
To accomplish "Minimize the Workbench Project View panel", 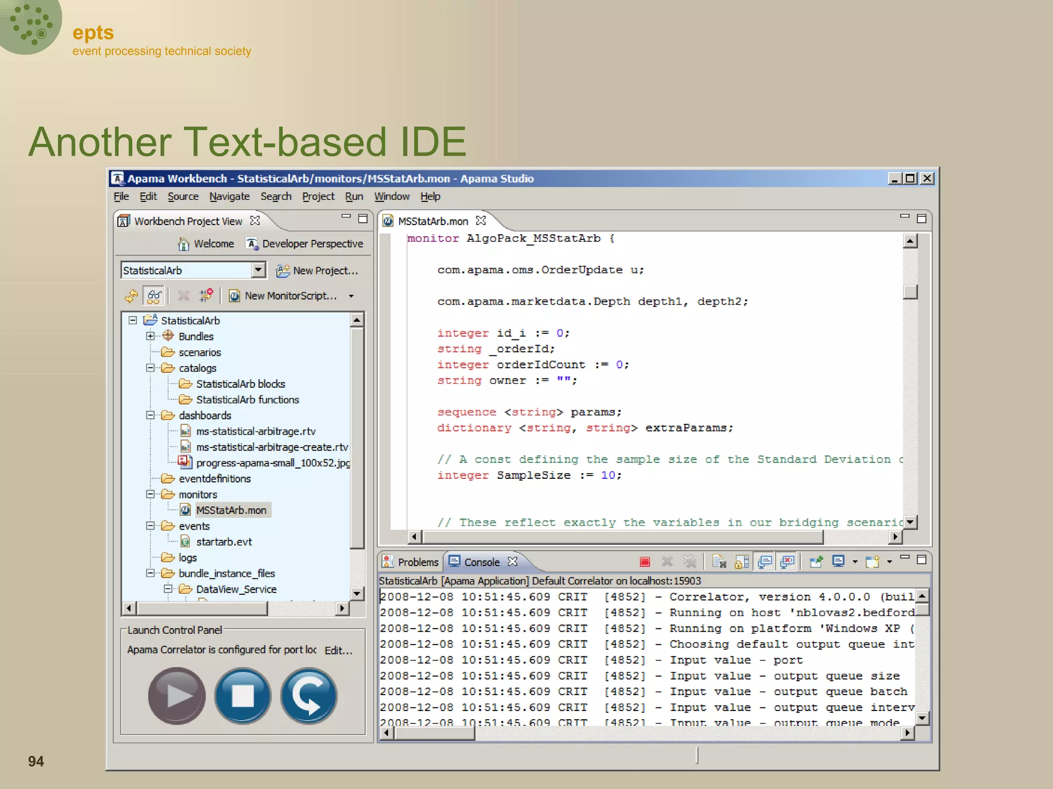I will pyautogui.click(x=346, y=217).
